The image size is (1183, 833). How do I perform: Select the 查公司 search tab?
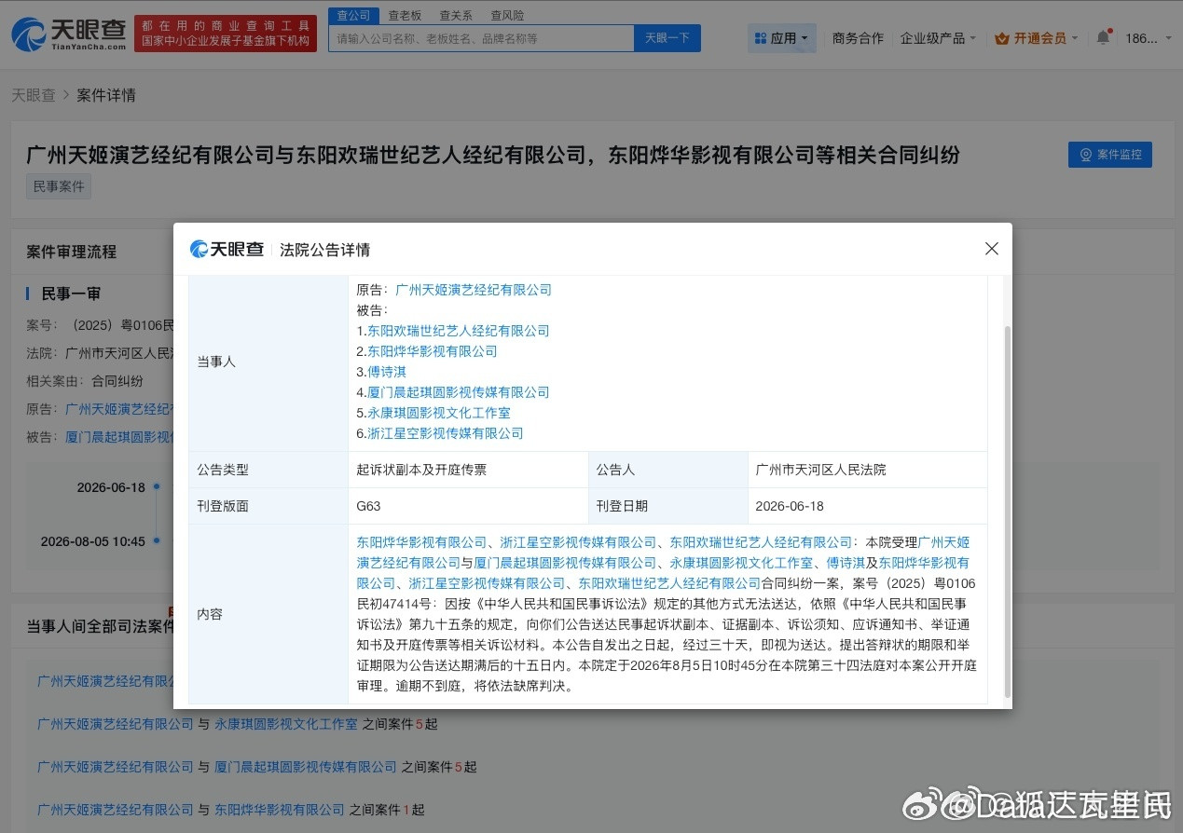pos(354,16)
